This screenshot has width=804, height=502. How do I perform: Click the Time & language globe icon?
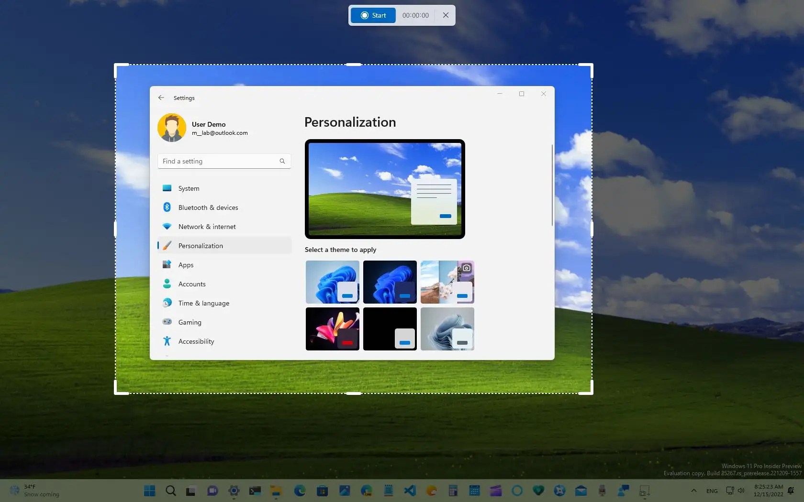[167, 303]
